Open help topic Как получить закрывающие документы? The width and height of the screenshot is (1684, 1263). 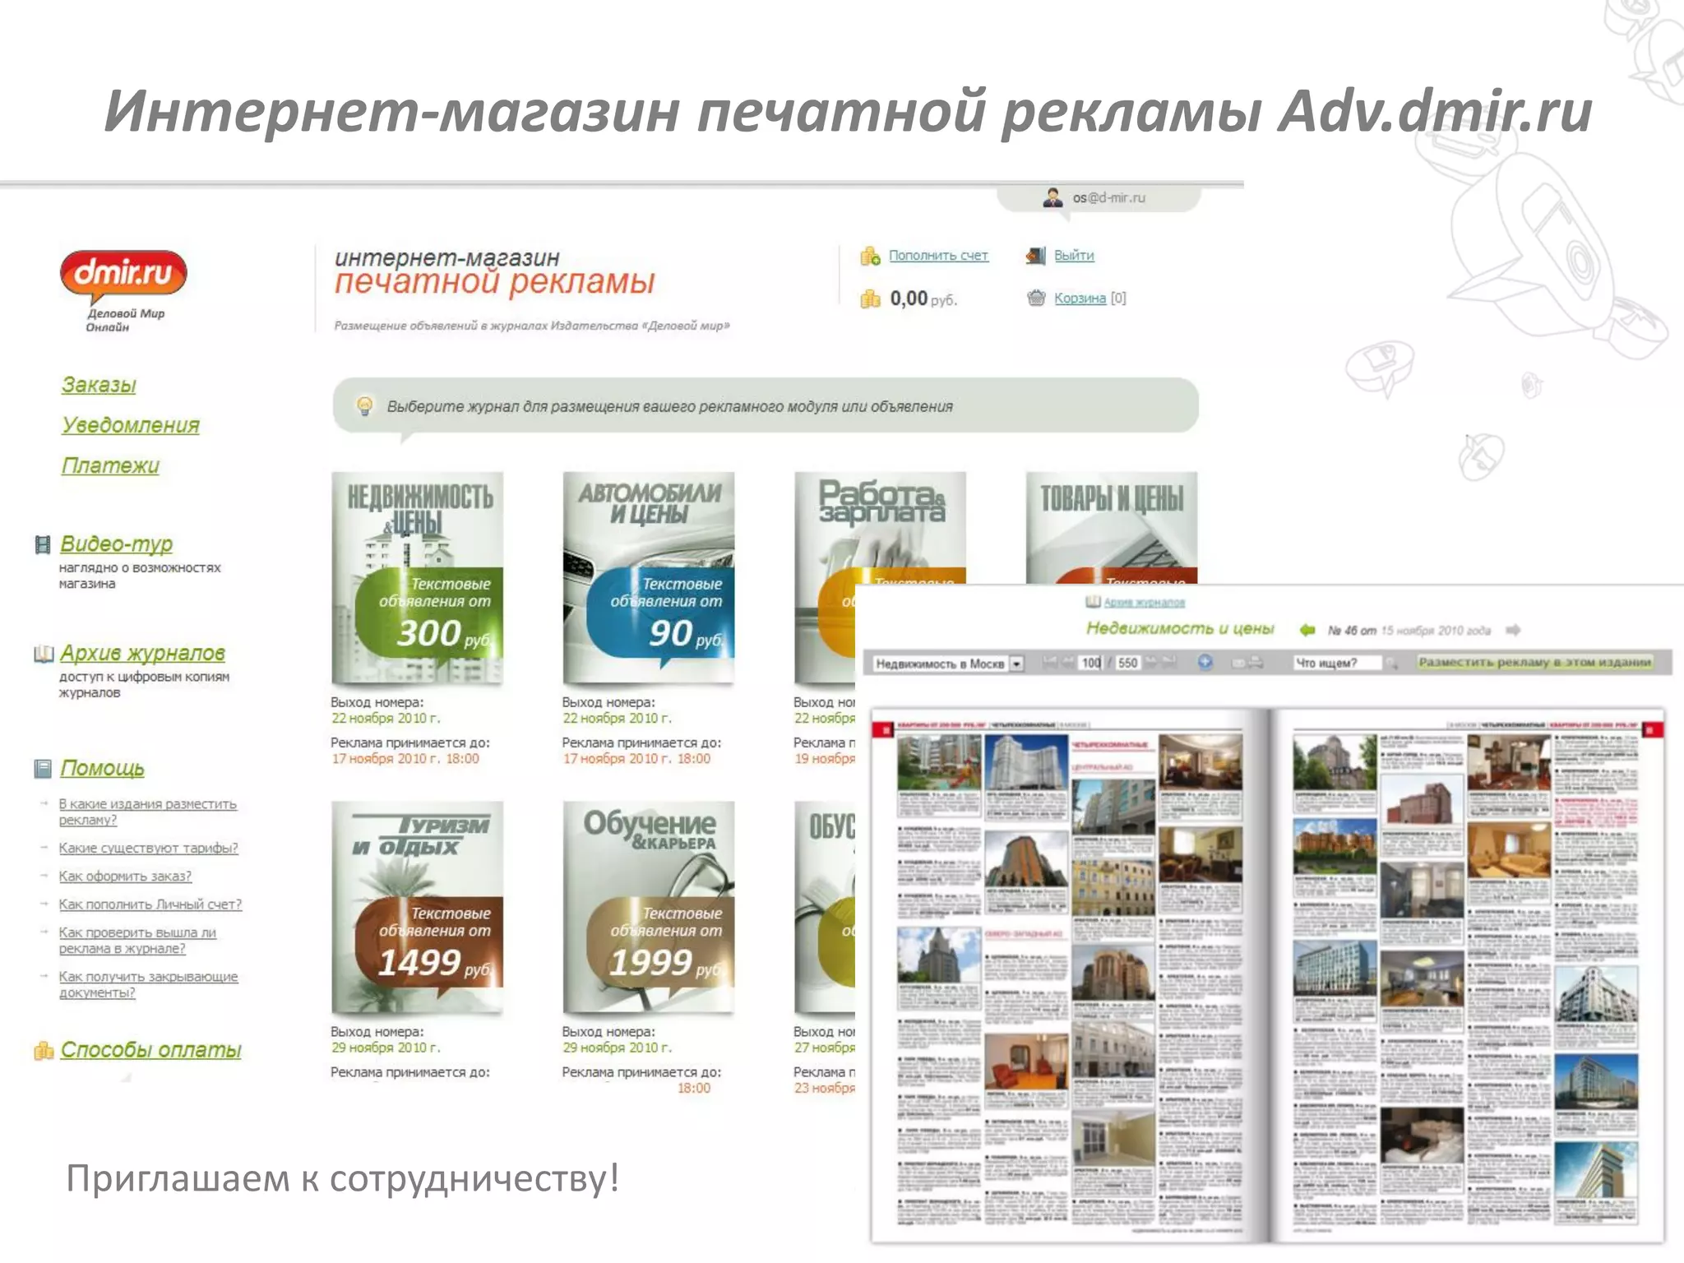point(148,984)
